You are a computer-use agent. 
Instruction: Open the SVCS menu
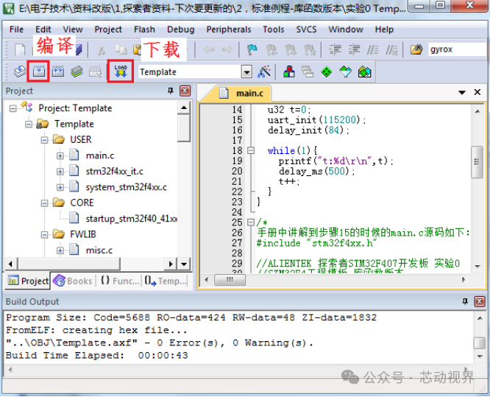(x=306, y=29)
